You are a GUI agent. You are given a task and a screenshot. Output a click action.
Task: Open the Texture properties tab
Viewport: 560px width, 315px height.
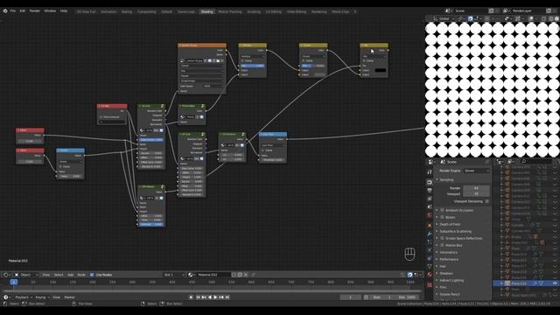click(430, 285)
